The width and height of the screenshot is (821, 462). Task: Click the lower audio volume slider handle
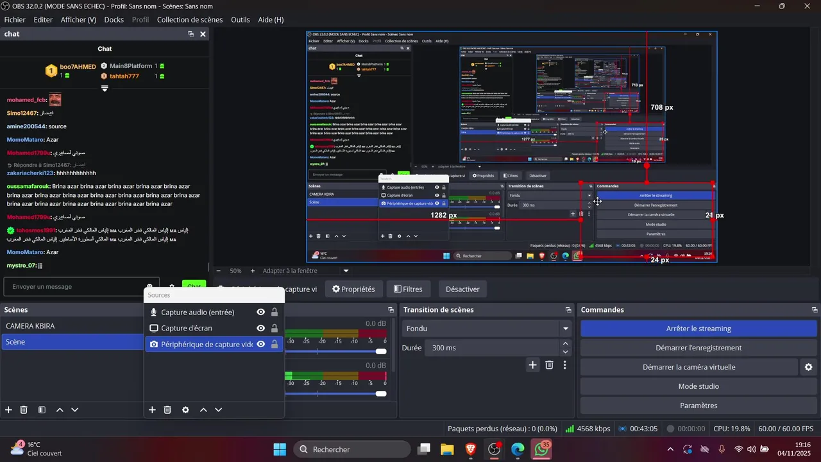click(381, 393)
